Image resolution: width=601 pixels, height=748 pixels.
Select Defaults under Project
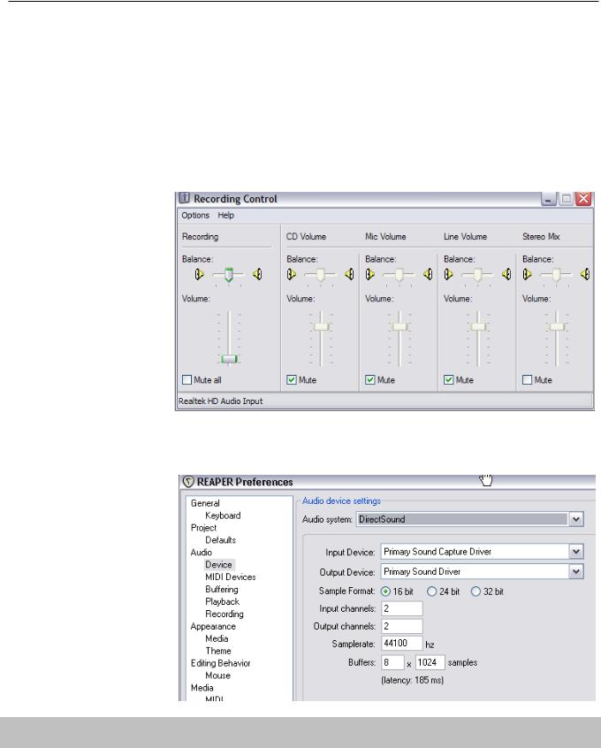tap(220, 540)
